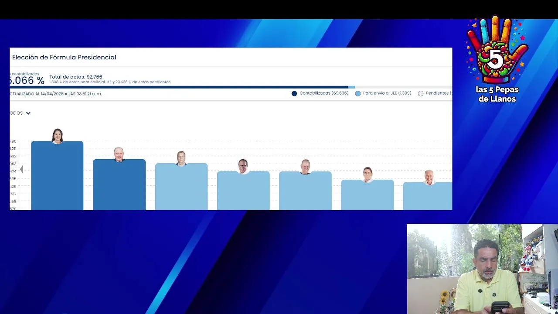Open the 'ODOS' filter dropdown chevron
The image size is (558, 314).
tap(28, 113)
